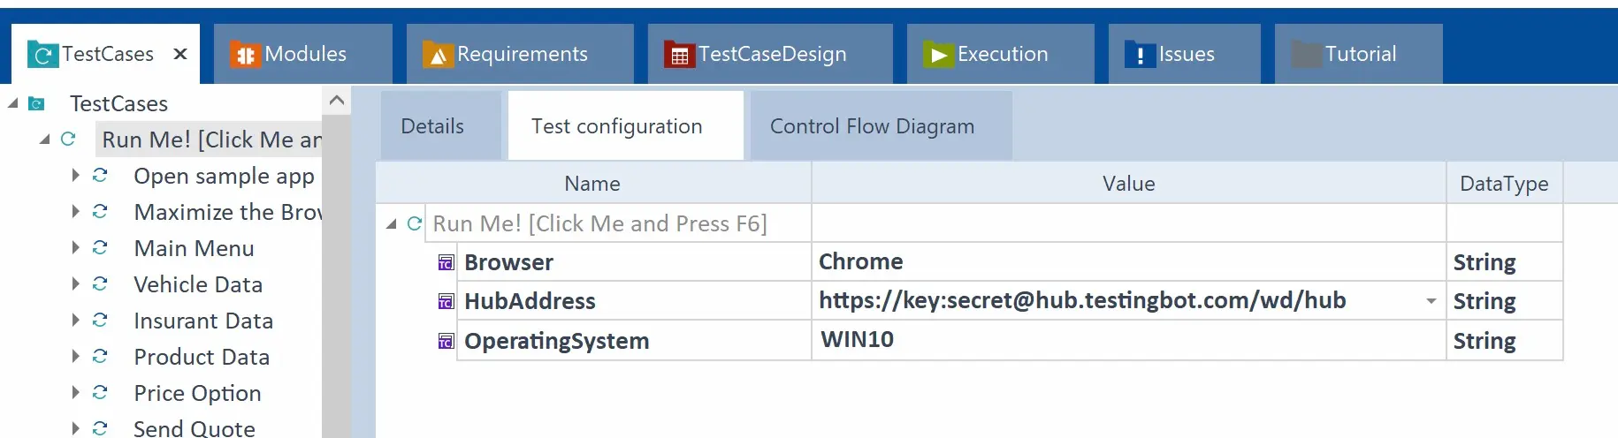Click the Modules tab icon
Image resolution: width=1618 pixels, height=438 pixels.
[244, 55]
